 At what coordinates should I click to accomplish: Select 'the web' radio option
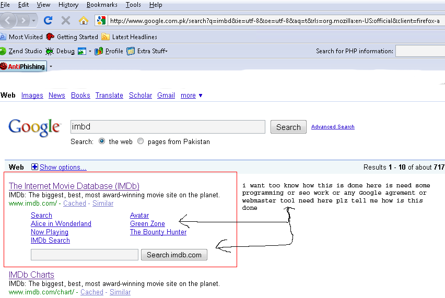102,141
